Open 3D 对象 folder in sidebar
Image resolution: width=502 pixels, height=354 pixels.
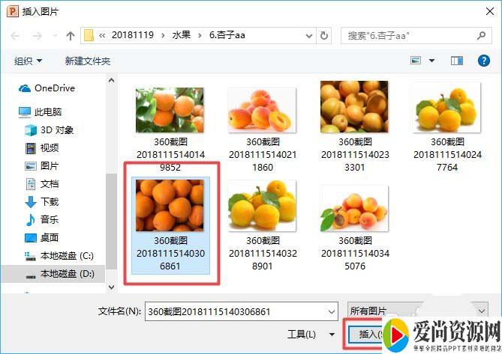click(56, 129)
